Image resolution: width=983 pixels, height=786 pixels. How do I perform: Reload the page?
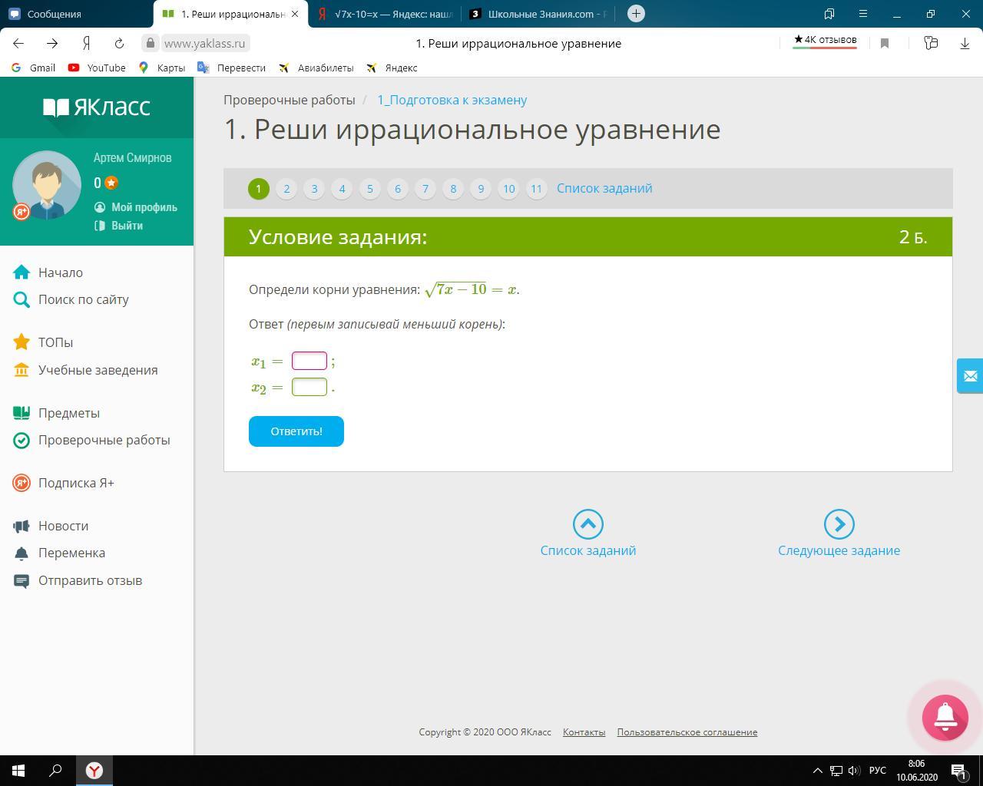[x=119, y=44]
